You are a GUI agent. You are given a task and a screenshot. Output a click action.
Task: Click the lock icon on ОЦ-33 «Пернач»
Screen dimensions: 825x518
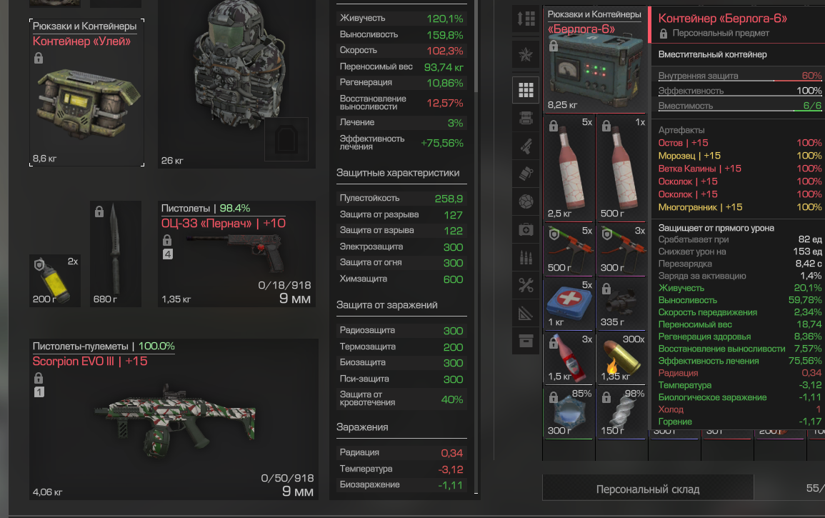[167, 240]
